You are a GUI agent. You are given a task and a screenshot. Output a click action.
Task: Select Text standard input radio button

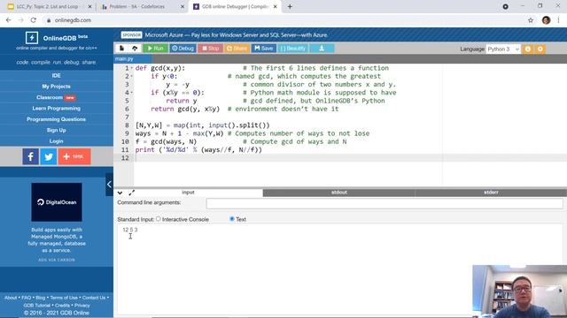pos(232,219)
